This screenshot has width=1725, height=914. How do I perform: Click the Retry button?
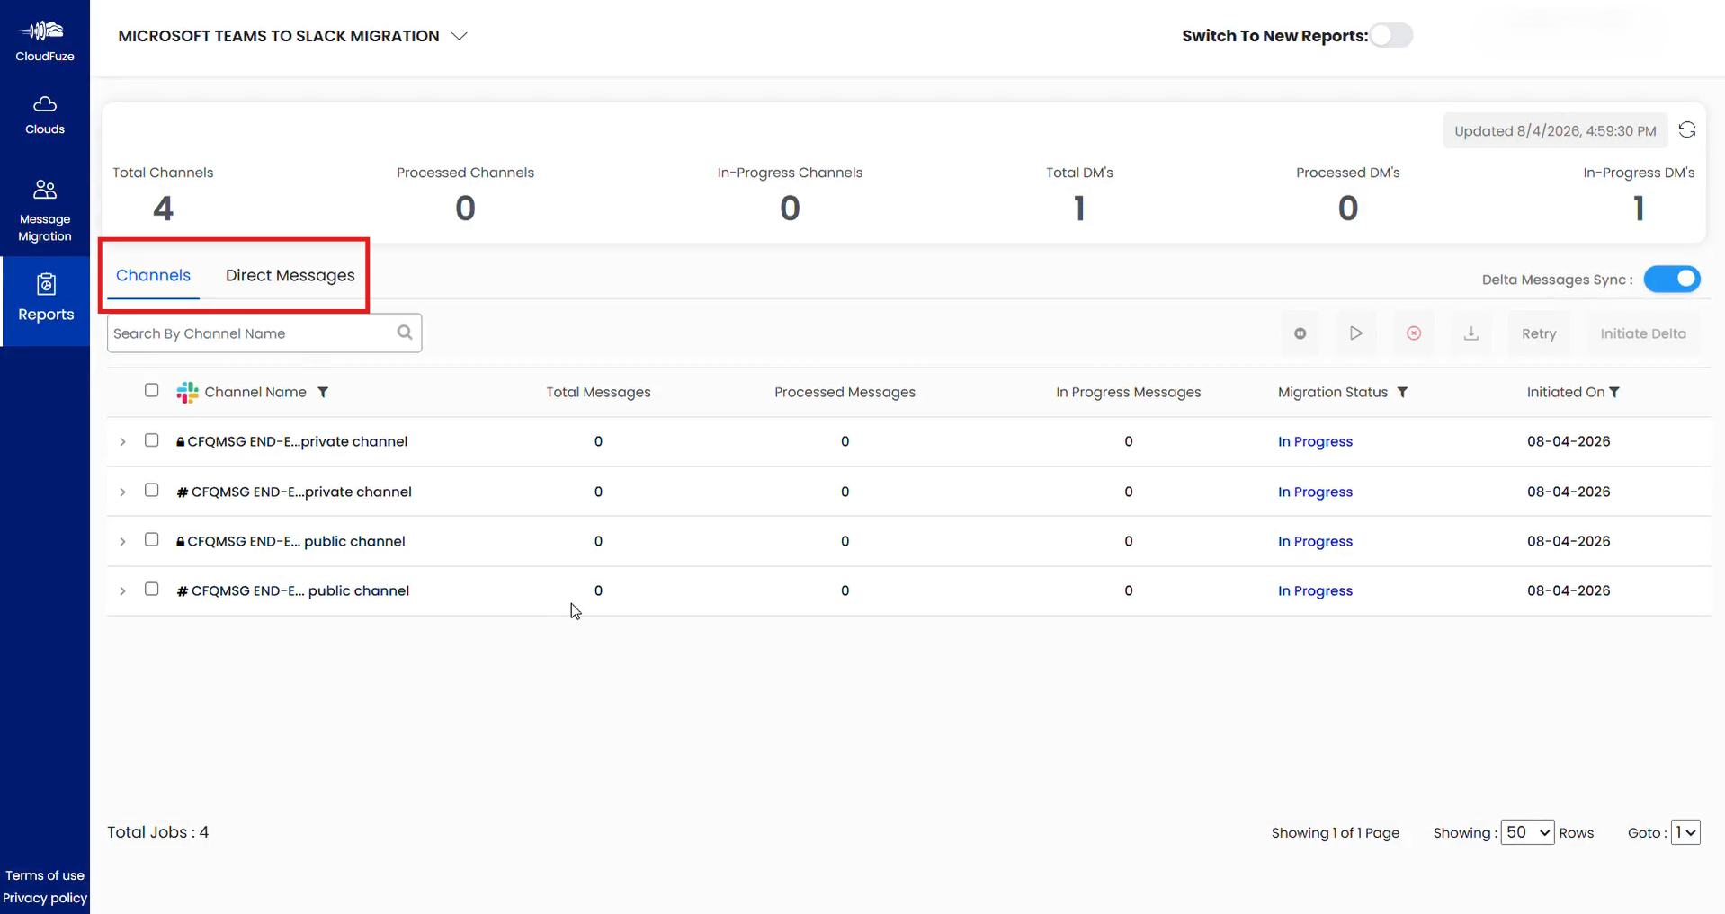[x=1539, y=333]
